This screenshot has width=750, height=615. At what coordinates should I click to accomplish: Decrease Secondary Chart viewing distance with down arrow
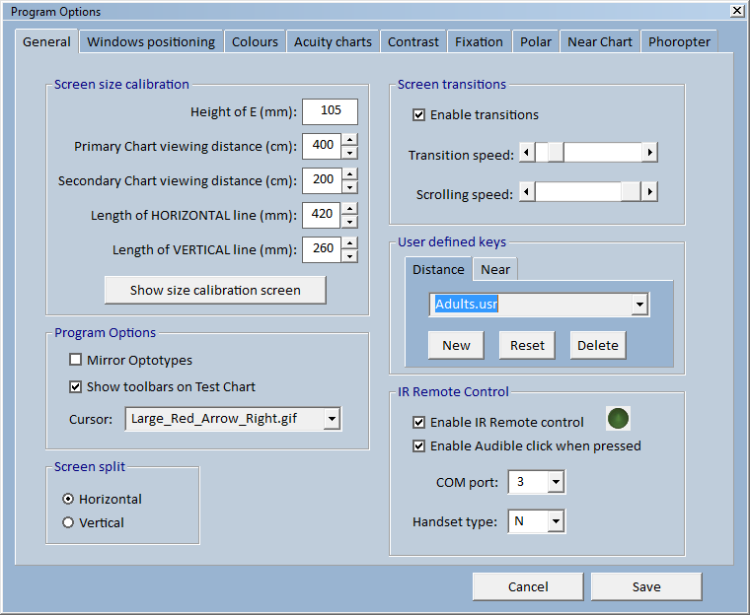click(x=350, y=187)
